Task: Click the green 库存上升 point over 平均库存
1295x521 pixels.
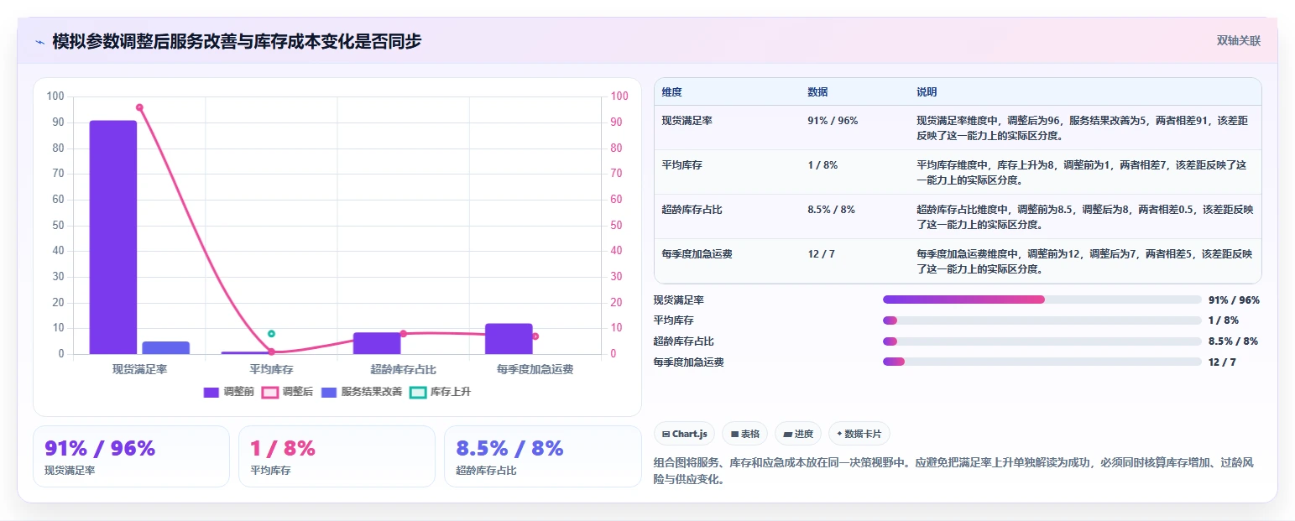Action: point(271,334)
